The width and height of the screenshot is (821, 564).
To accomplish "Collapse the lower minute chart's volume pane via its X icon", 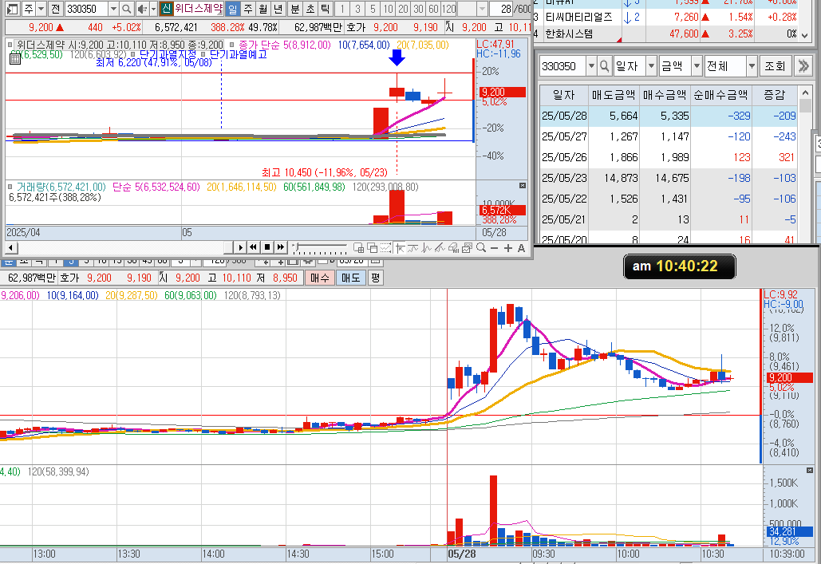I will point(810,470).
